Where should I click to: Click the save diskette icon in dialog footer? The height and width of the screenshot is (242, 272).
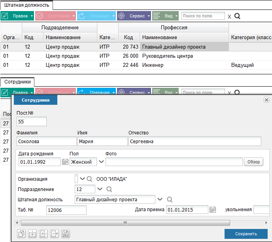[x=66, y=234]
